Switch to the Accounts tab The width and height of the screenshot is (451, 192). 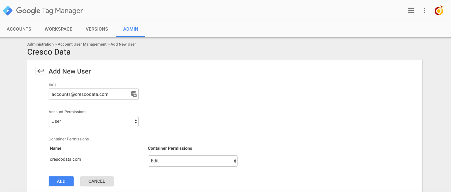point(19,29)
